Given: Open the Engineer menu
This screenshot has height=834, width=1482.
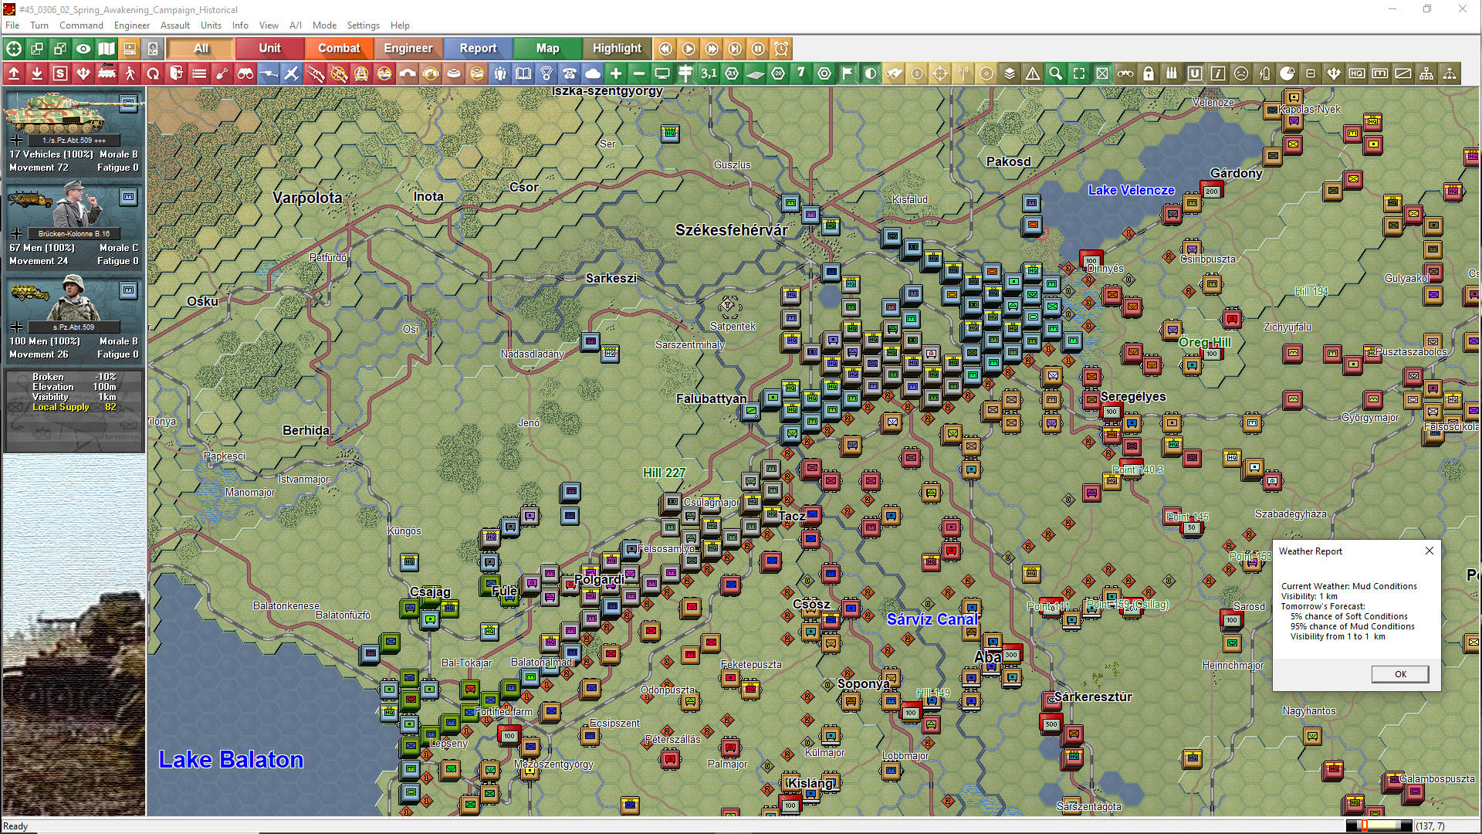Looking at the screenshot, I should (x=131, y=25).
